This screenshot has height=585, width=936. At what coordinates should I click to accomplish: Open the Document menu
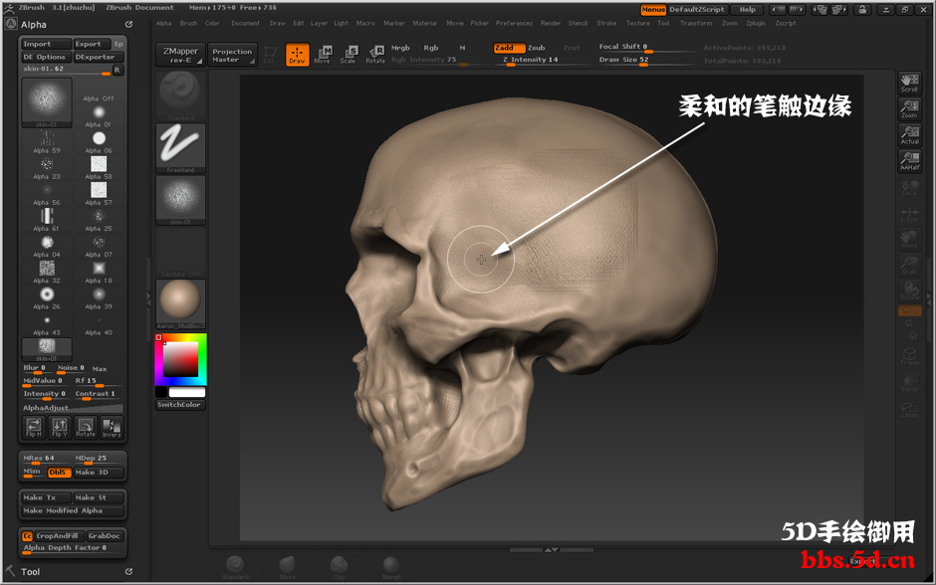pos(245,23)
